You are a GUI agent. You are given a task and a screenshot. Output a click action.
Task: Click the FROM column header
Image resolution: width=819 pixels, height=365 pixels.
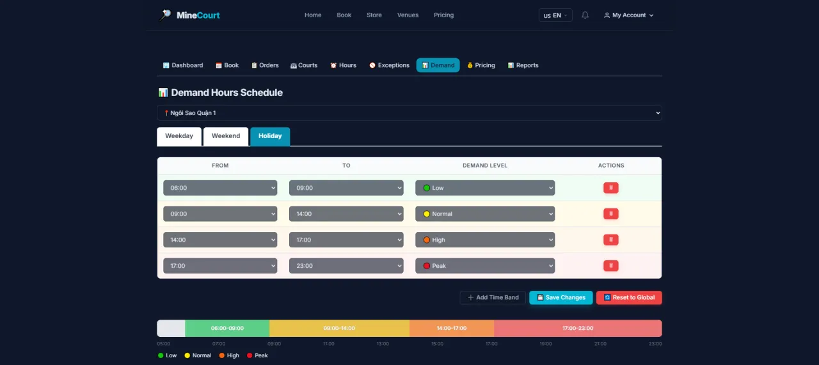point(220,166)
